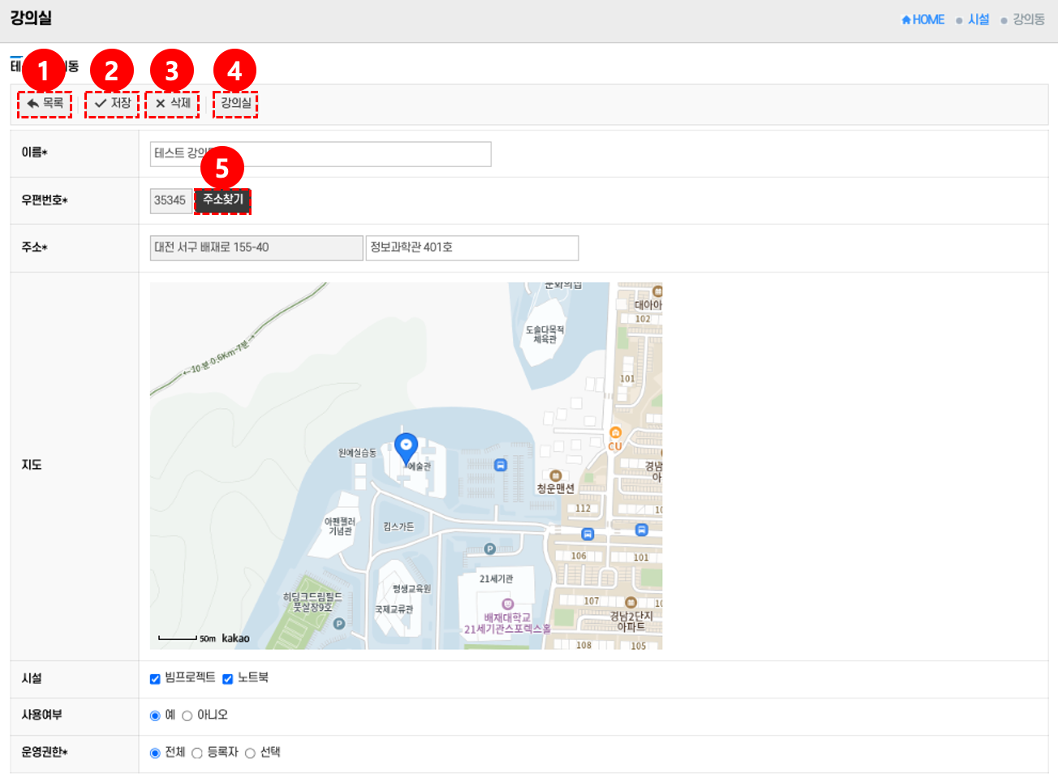Image resolution: width=1058 pixels, height=782 pixels.
Task: Click the detailed address field 정보과학관 401호
Action: click(472, 248)
